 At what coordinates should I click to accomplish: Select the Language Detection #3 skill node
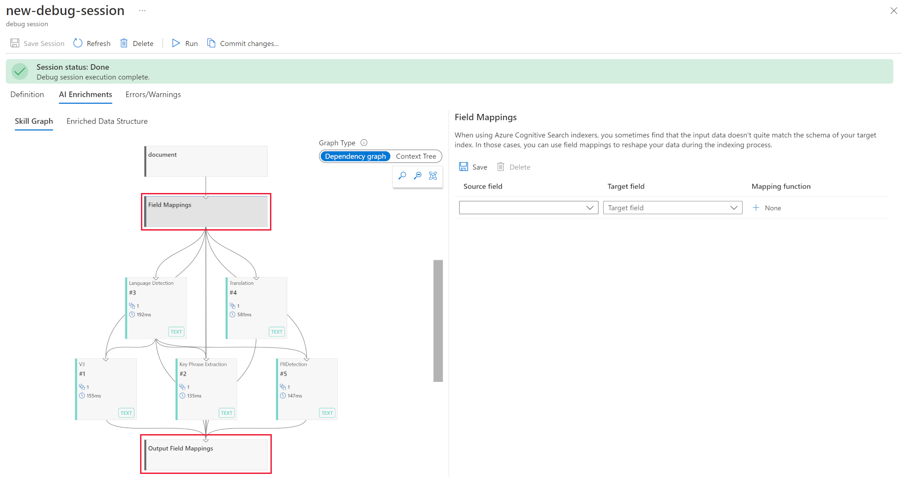156,308
